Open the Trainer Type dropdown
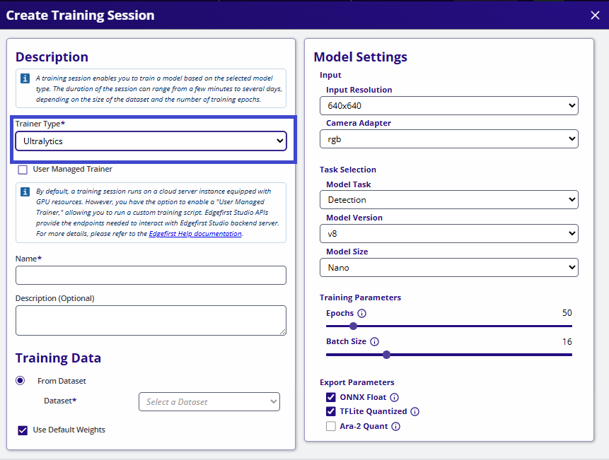This screenshot has width=609, height=460. click(150, 141)
